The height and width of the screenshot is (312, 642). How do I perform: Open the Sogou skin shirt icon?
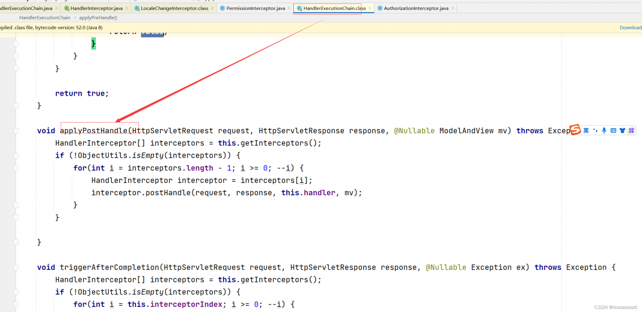tap(622, 131)
